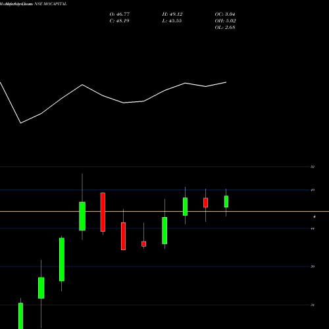Image resolution: width=329 pixels, height=329 pixels.
Task: Click the 'O: 46.77' open value
Action: point(120,14)
